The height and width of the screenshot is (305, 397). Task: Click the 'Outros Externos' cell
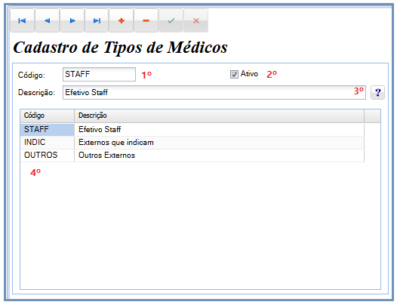[x=220, y=156]
